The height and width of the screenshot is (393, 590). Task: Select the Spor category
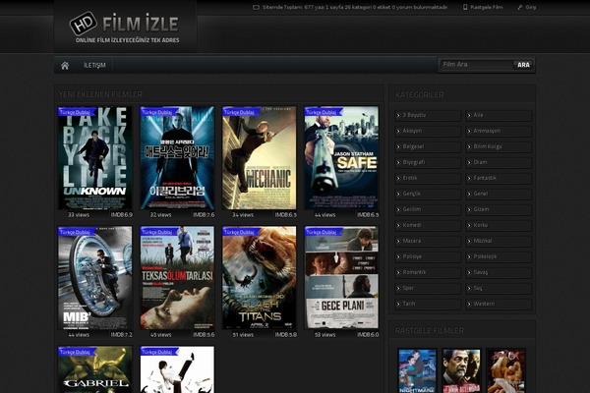coord(428,288)
